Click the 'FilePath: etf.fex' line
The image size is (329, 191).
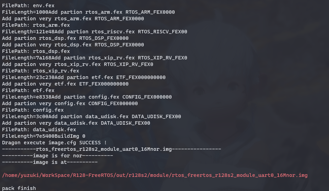point(28,90)
